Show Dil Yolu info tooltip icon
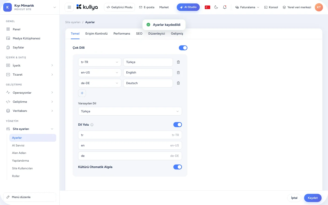This screenshot has height=205, width=328. click(92, 125)
